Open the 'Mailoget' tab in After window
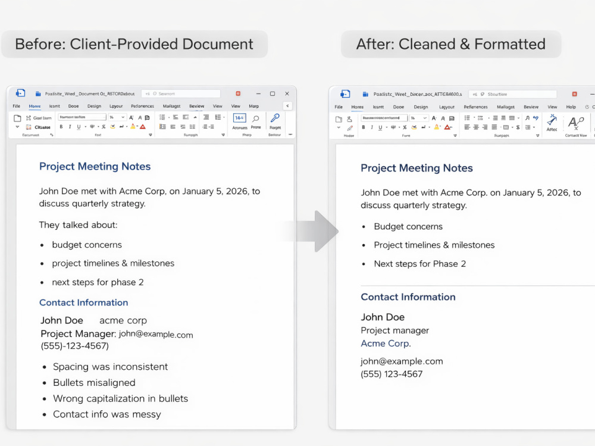The width and height of the screenshot is (595, 446). point(505,107)
